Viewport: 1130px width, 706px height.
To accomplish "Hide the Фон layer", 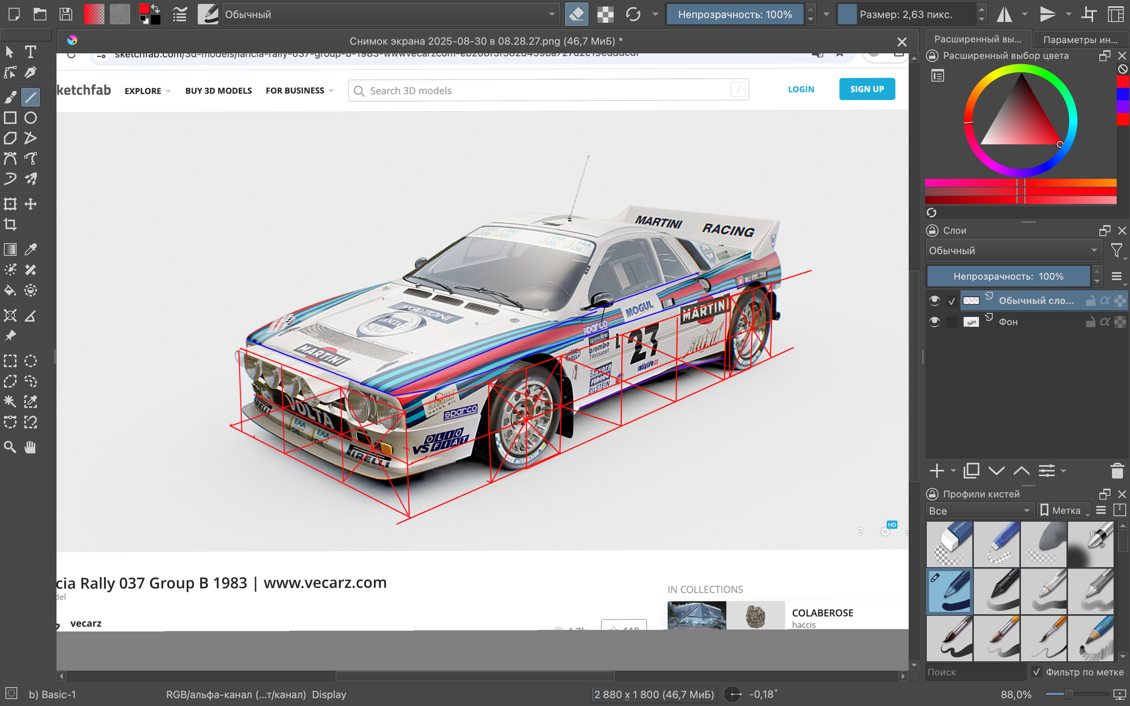I will [934, 322].
